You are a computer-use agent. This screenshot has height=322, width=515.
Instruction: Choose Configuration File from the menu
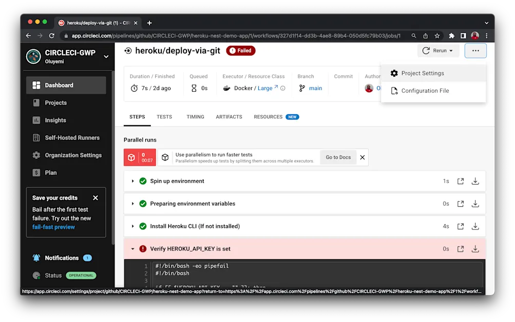click(x=433, y=91)
